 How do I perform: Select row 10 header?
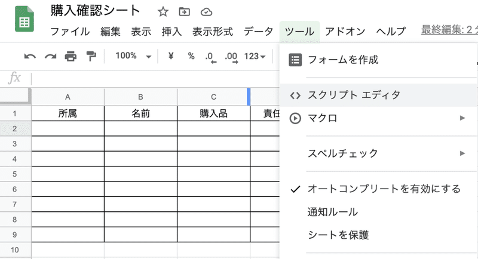[x=16, y=250]
